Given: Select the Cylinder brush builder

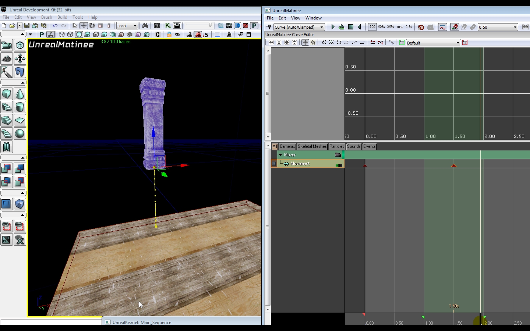Looking at the screenshot, I should [20, 107].
